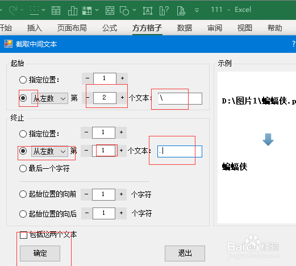
Task: Expand the shapes dropdown arrow
Action: click(135, 10)
